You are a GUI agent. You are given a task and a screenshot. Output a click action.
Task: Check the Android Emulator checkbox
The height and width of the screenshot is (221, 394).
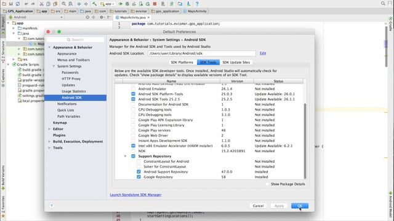133,88
